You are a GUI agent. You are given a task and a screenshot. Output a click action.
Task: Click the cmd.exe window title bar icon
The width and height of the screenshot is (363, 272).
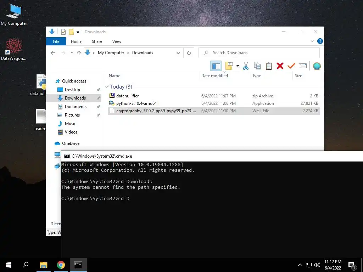(67, 156)
